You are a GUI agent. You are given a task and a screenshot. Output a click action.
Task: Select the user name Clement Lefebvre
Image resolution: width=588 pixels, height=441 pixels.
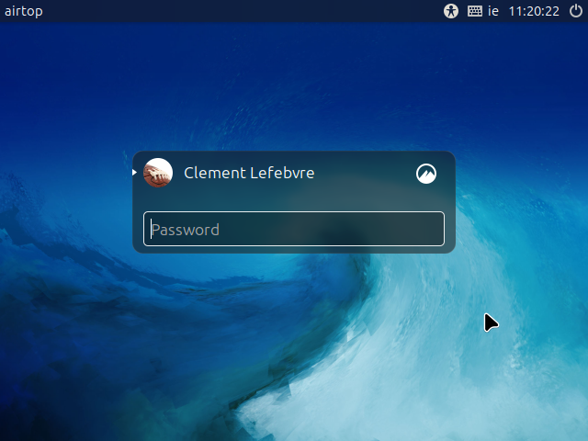(249, 173)
